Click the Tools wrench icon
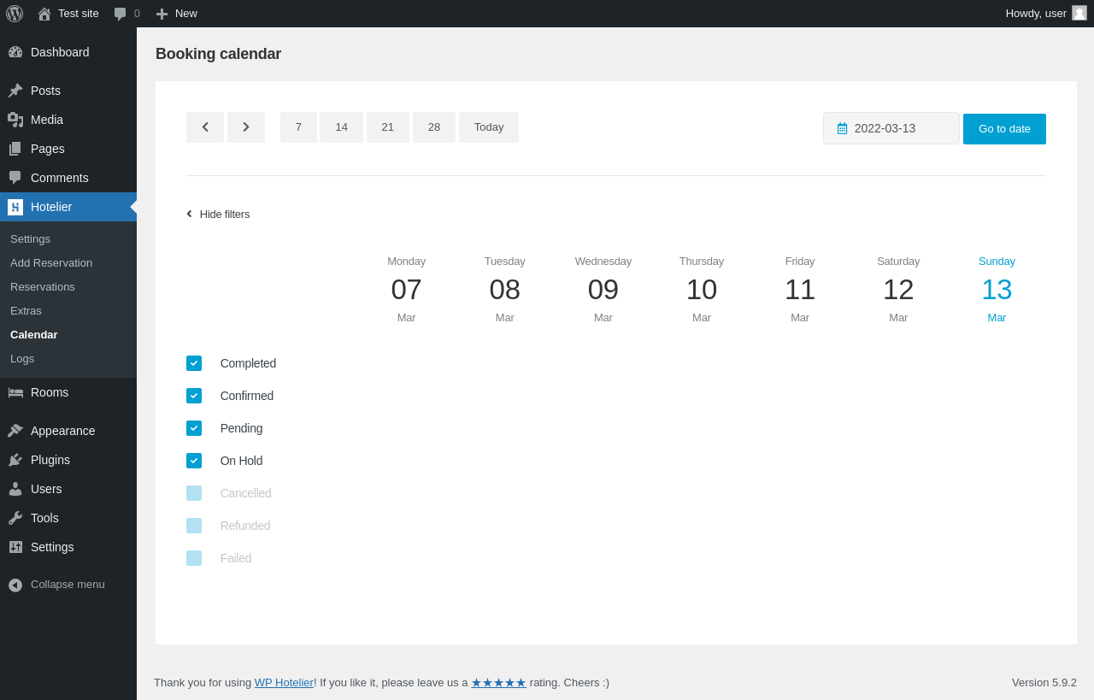 pyautogui.click(x=15, y=518)
